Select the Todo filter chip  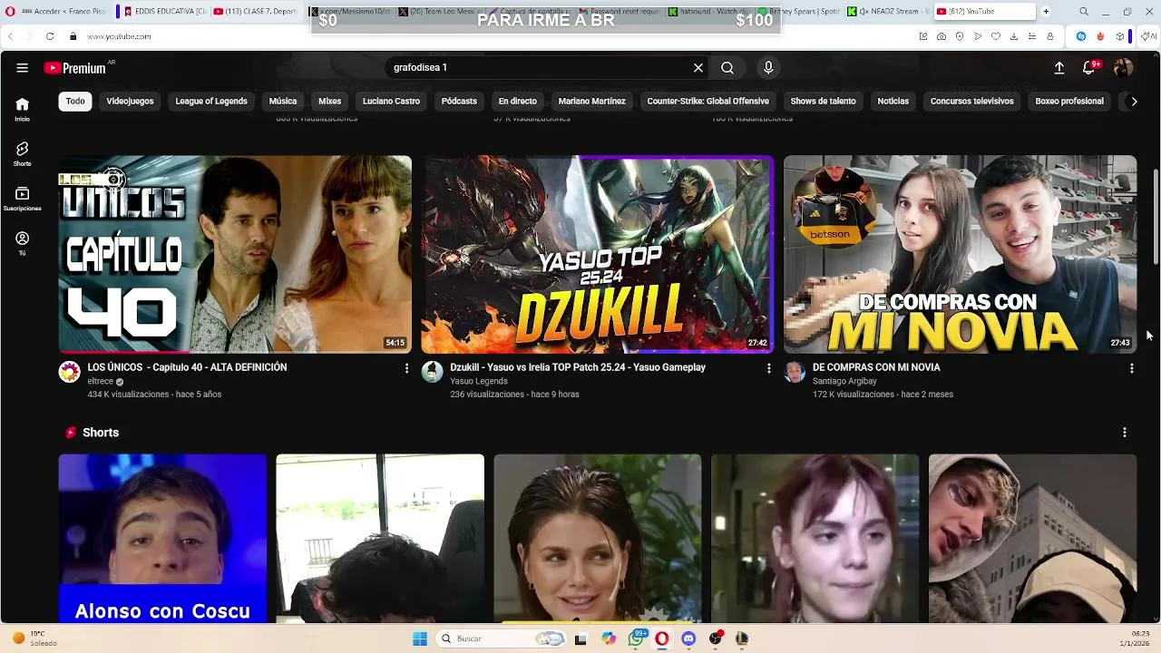pos(75,102)
